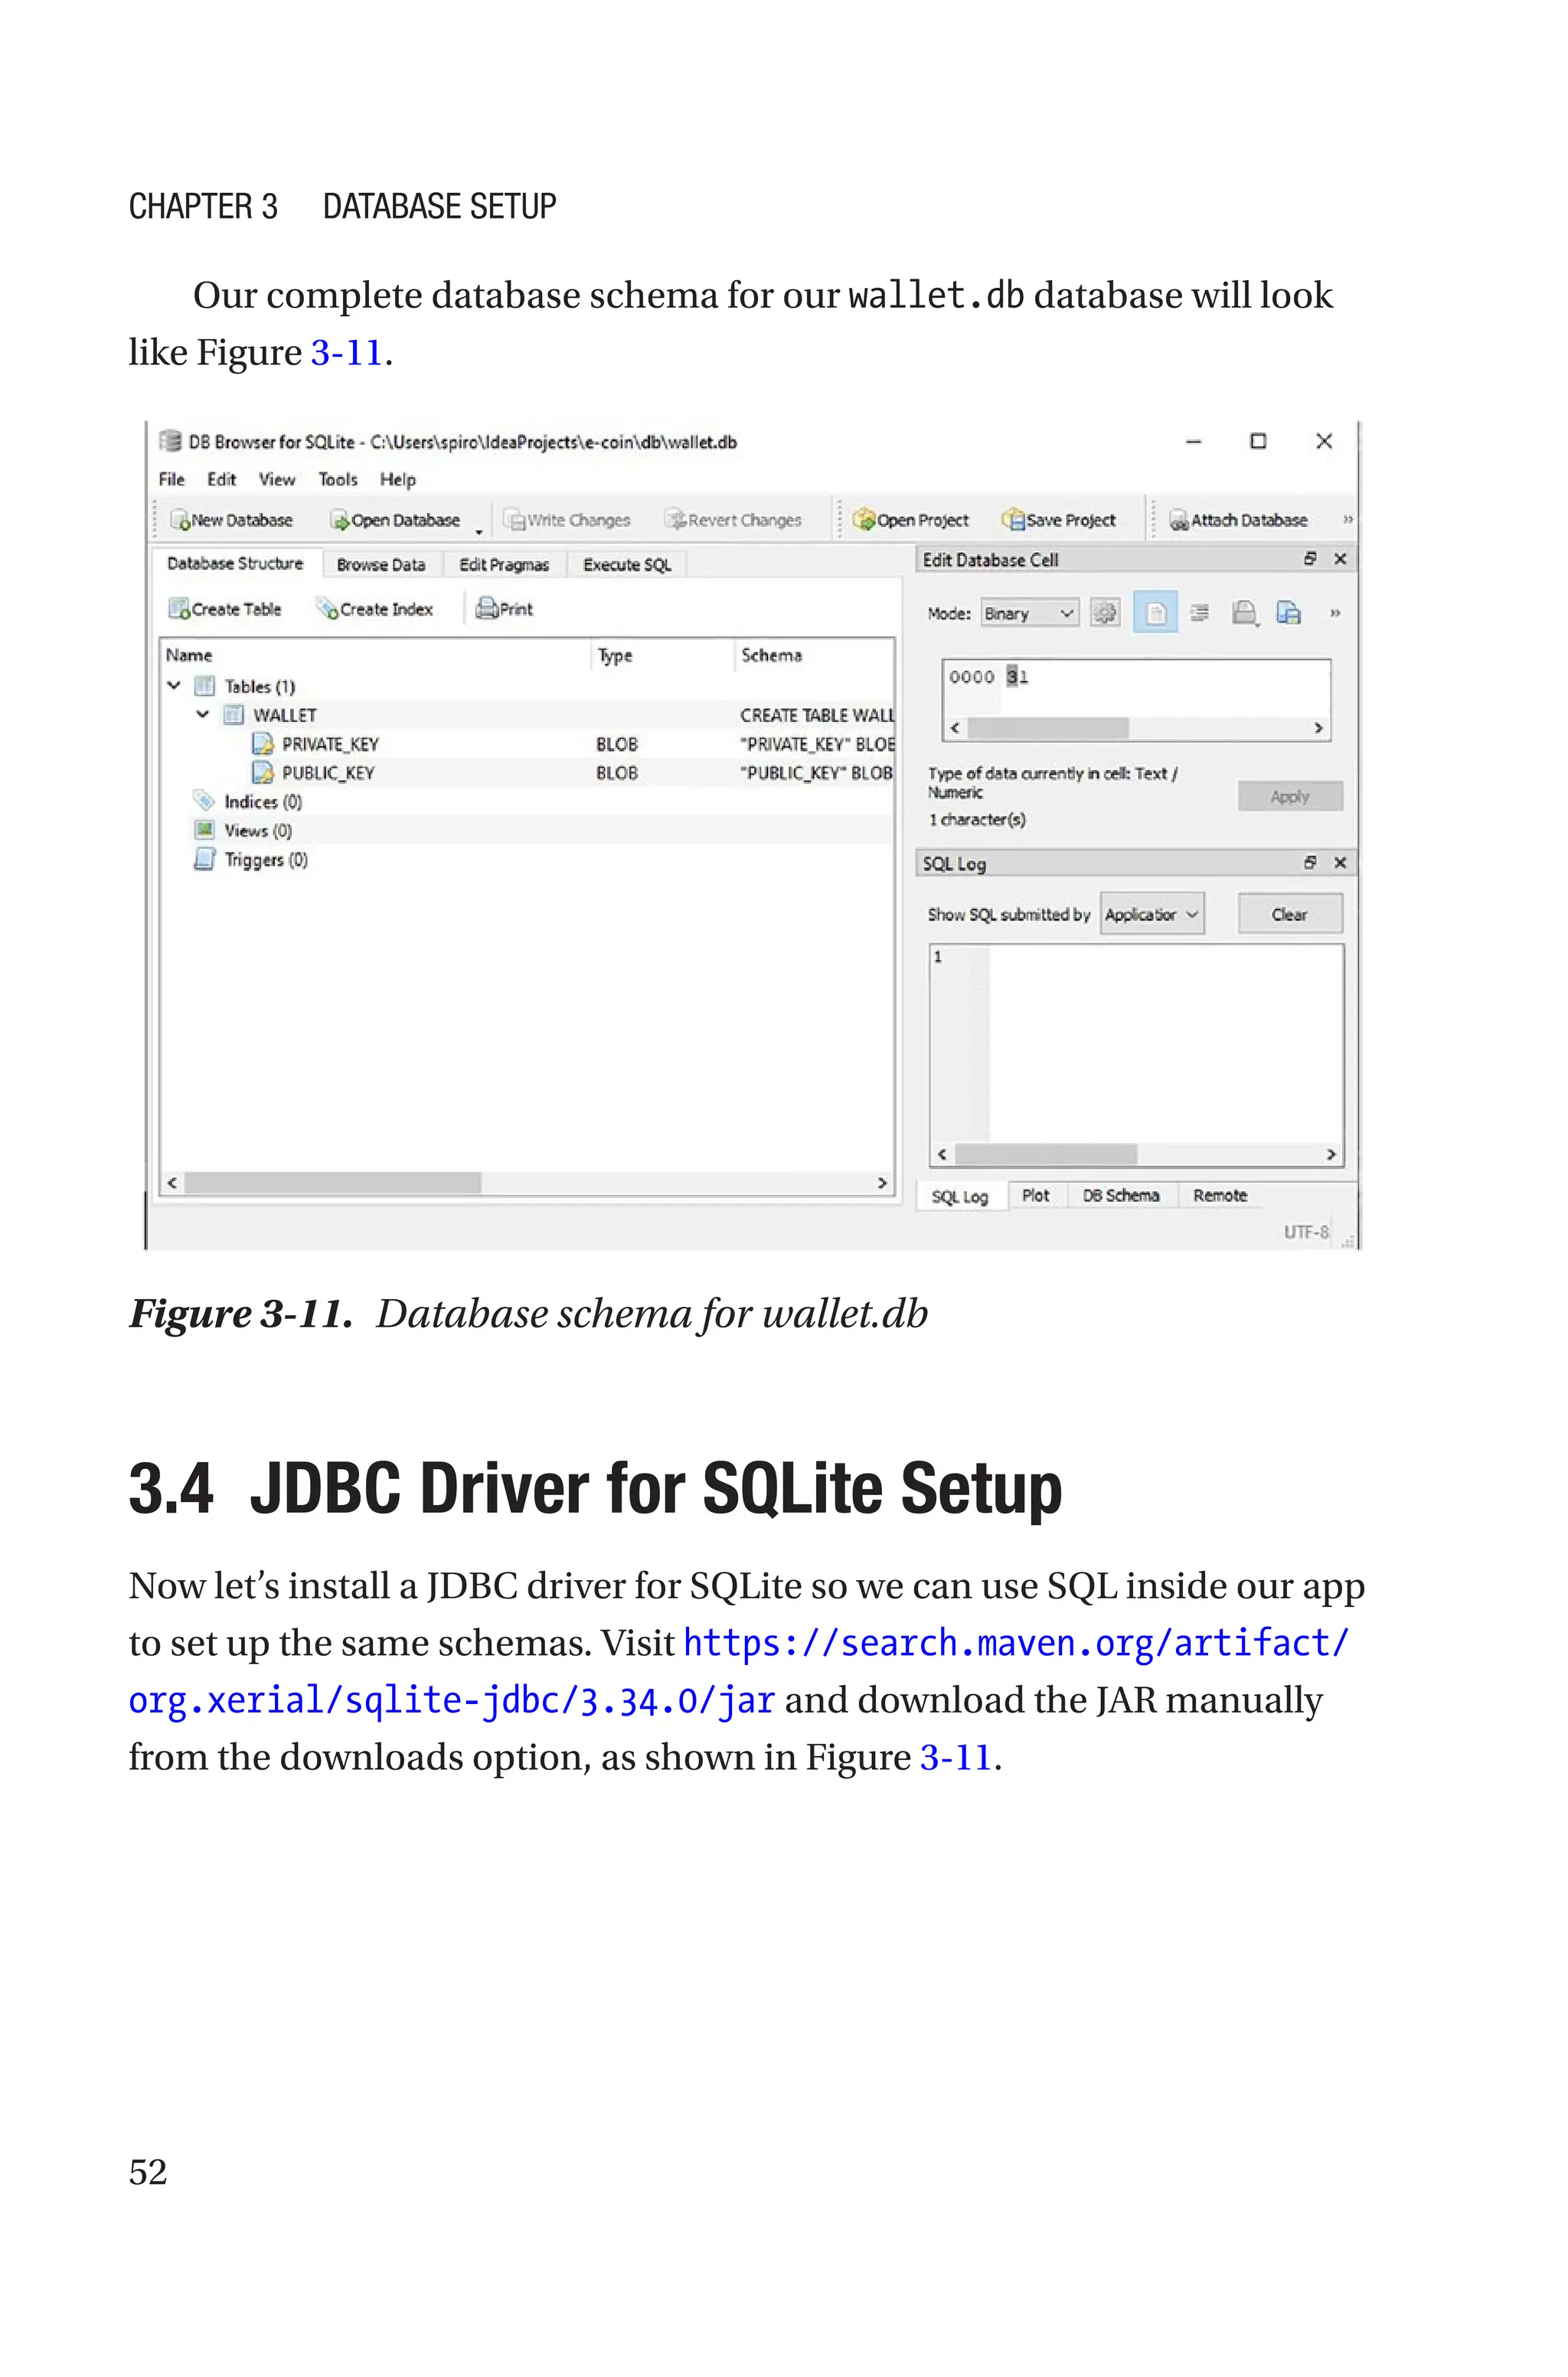Select the PRIVATE_KEY field row
This screenshot has height=2377, width=1568.
(527, 743)
